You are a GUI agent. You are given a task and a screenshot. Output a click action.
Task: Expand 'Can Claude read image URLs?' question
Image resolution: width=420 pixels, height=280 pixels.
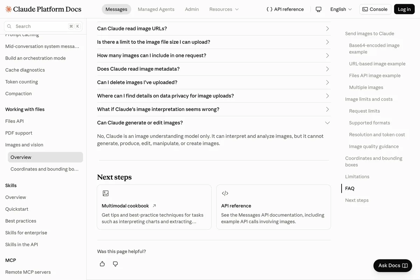[213, 29]
